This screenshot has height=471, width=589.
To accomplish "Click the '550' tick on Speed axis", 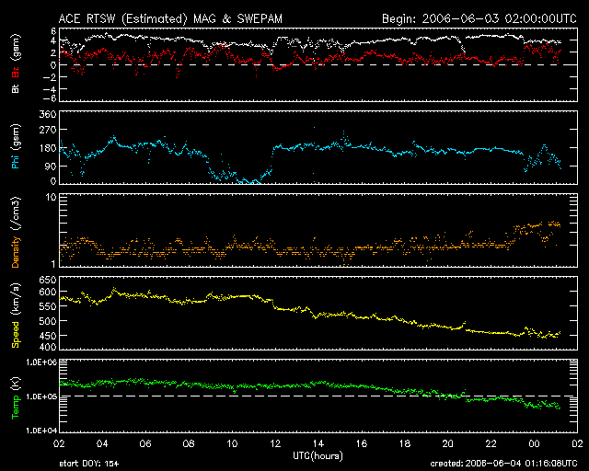I will pyautogui.click(x=48, y=306).
